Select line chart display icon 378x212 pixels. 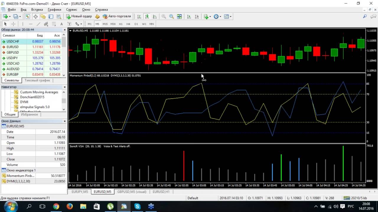pos(154,16)
